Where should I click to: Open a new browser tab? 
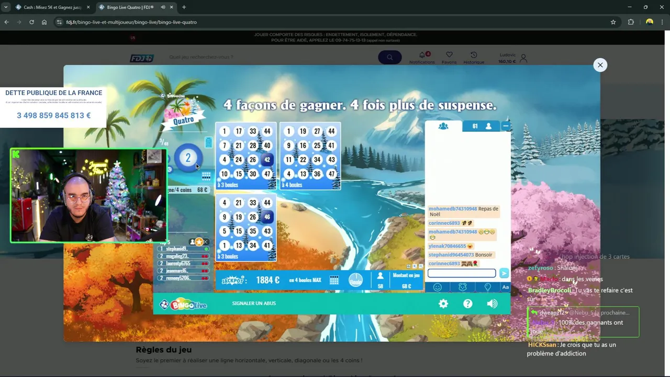point(184,7)
